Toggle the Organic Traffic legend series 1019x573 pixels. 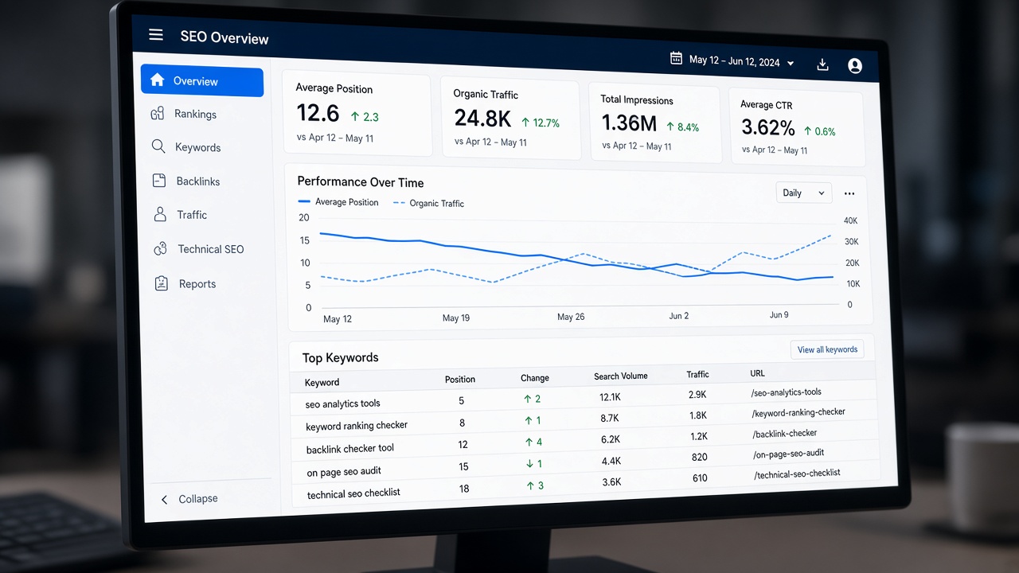tap(428, 203)
